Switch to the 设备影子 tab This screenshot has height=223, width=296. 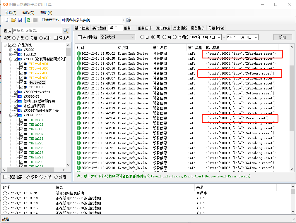pyautogui.click(x=197, y=28)
